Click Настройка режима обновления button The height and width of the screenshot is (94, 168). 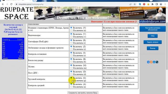153,29
